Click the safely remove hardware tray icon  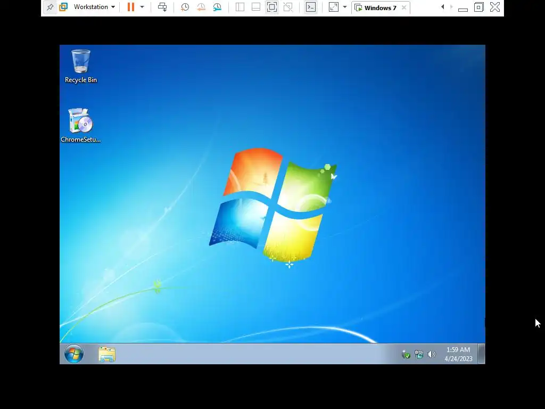click(x=406, y=354)
